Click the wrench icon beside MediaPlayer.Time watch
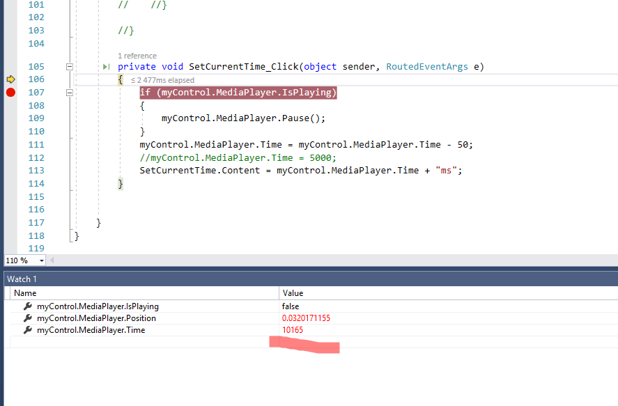The image size is (618, 406). click(x=26, y=330)
